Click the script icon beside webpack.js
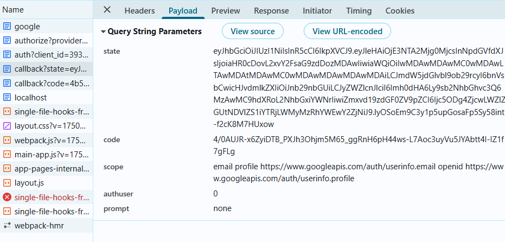The height and width of the screenshot is (242, 505). [x=7, y=140]
